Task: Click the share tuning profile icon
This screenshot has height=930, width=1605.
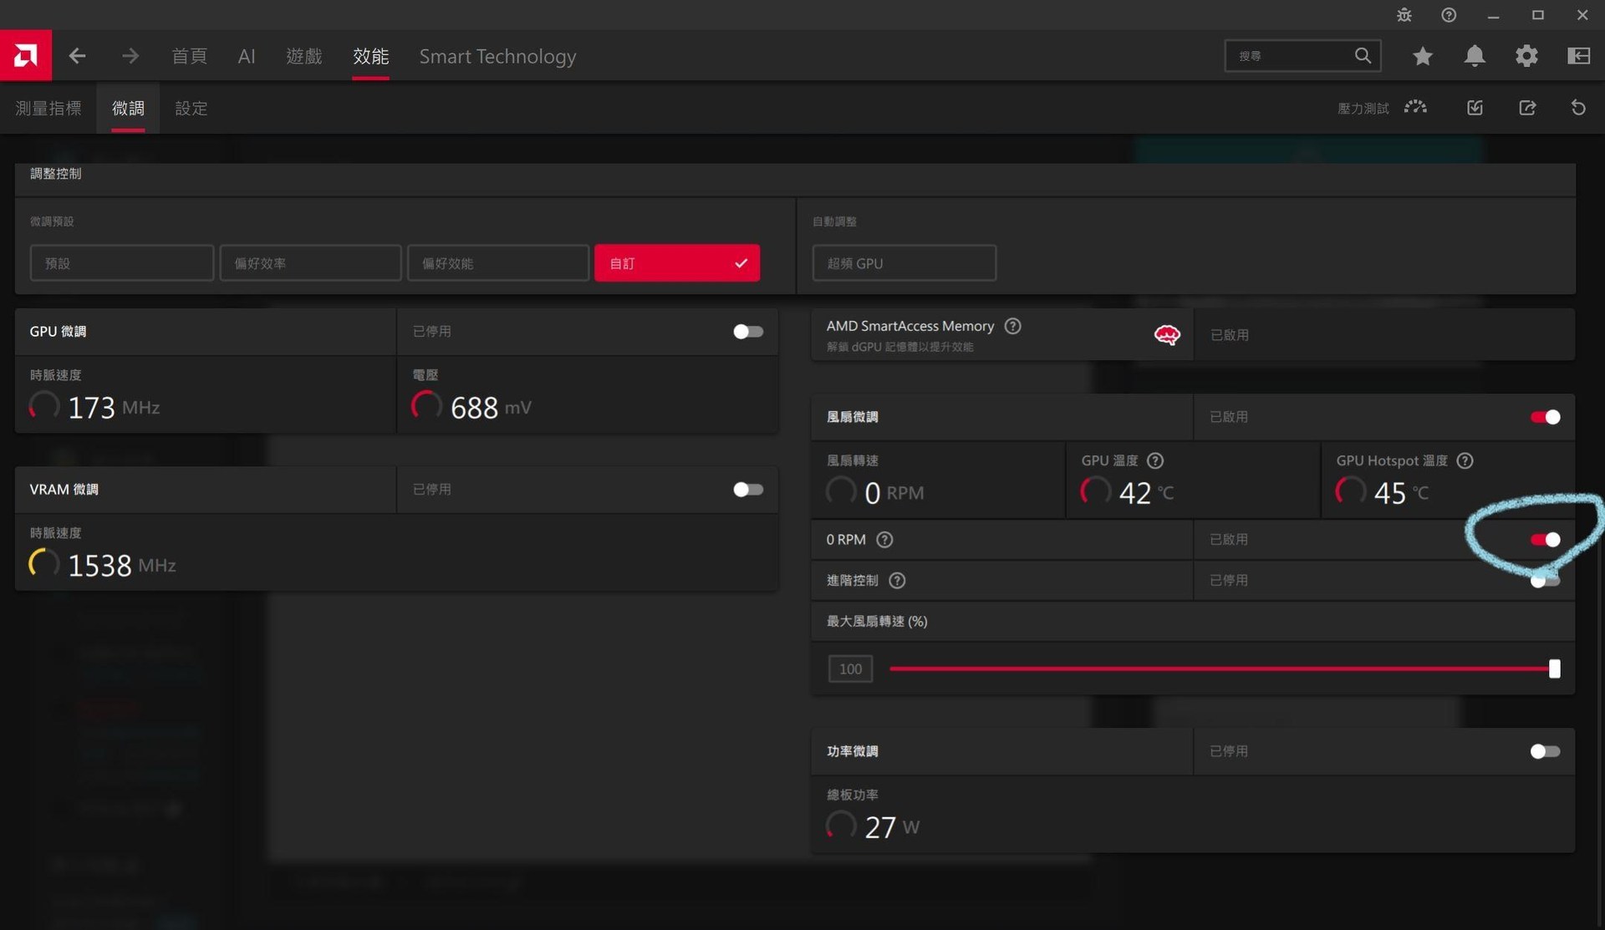Action: pos(1528,107)
